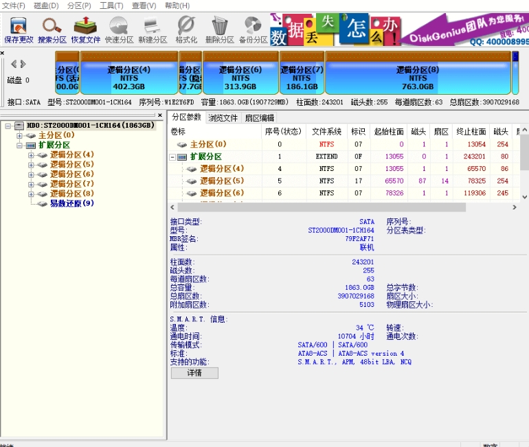
Task: Select 易数还原(9) in the disk tree
Action: point(71,203)
